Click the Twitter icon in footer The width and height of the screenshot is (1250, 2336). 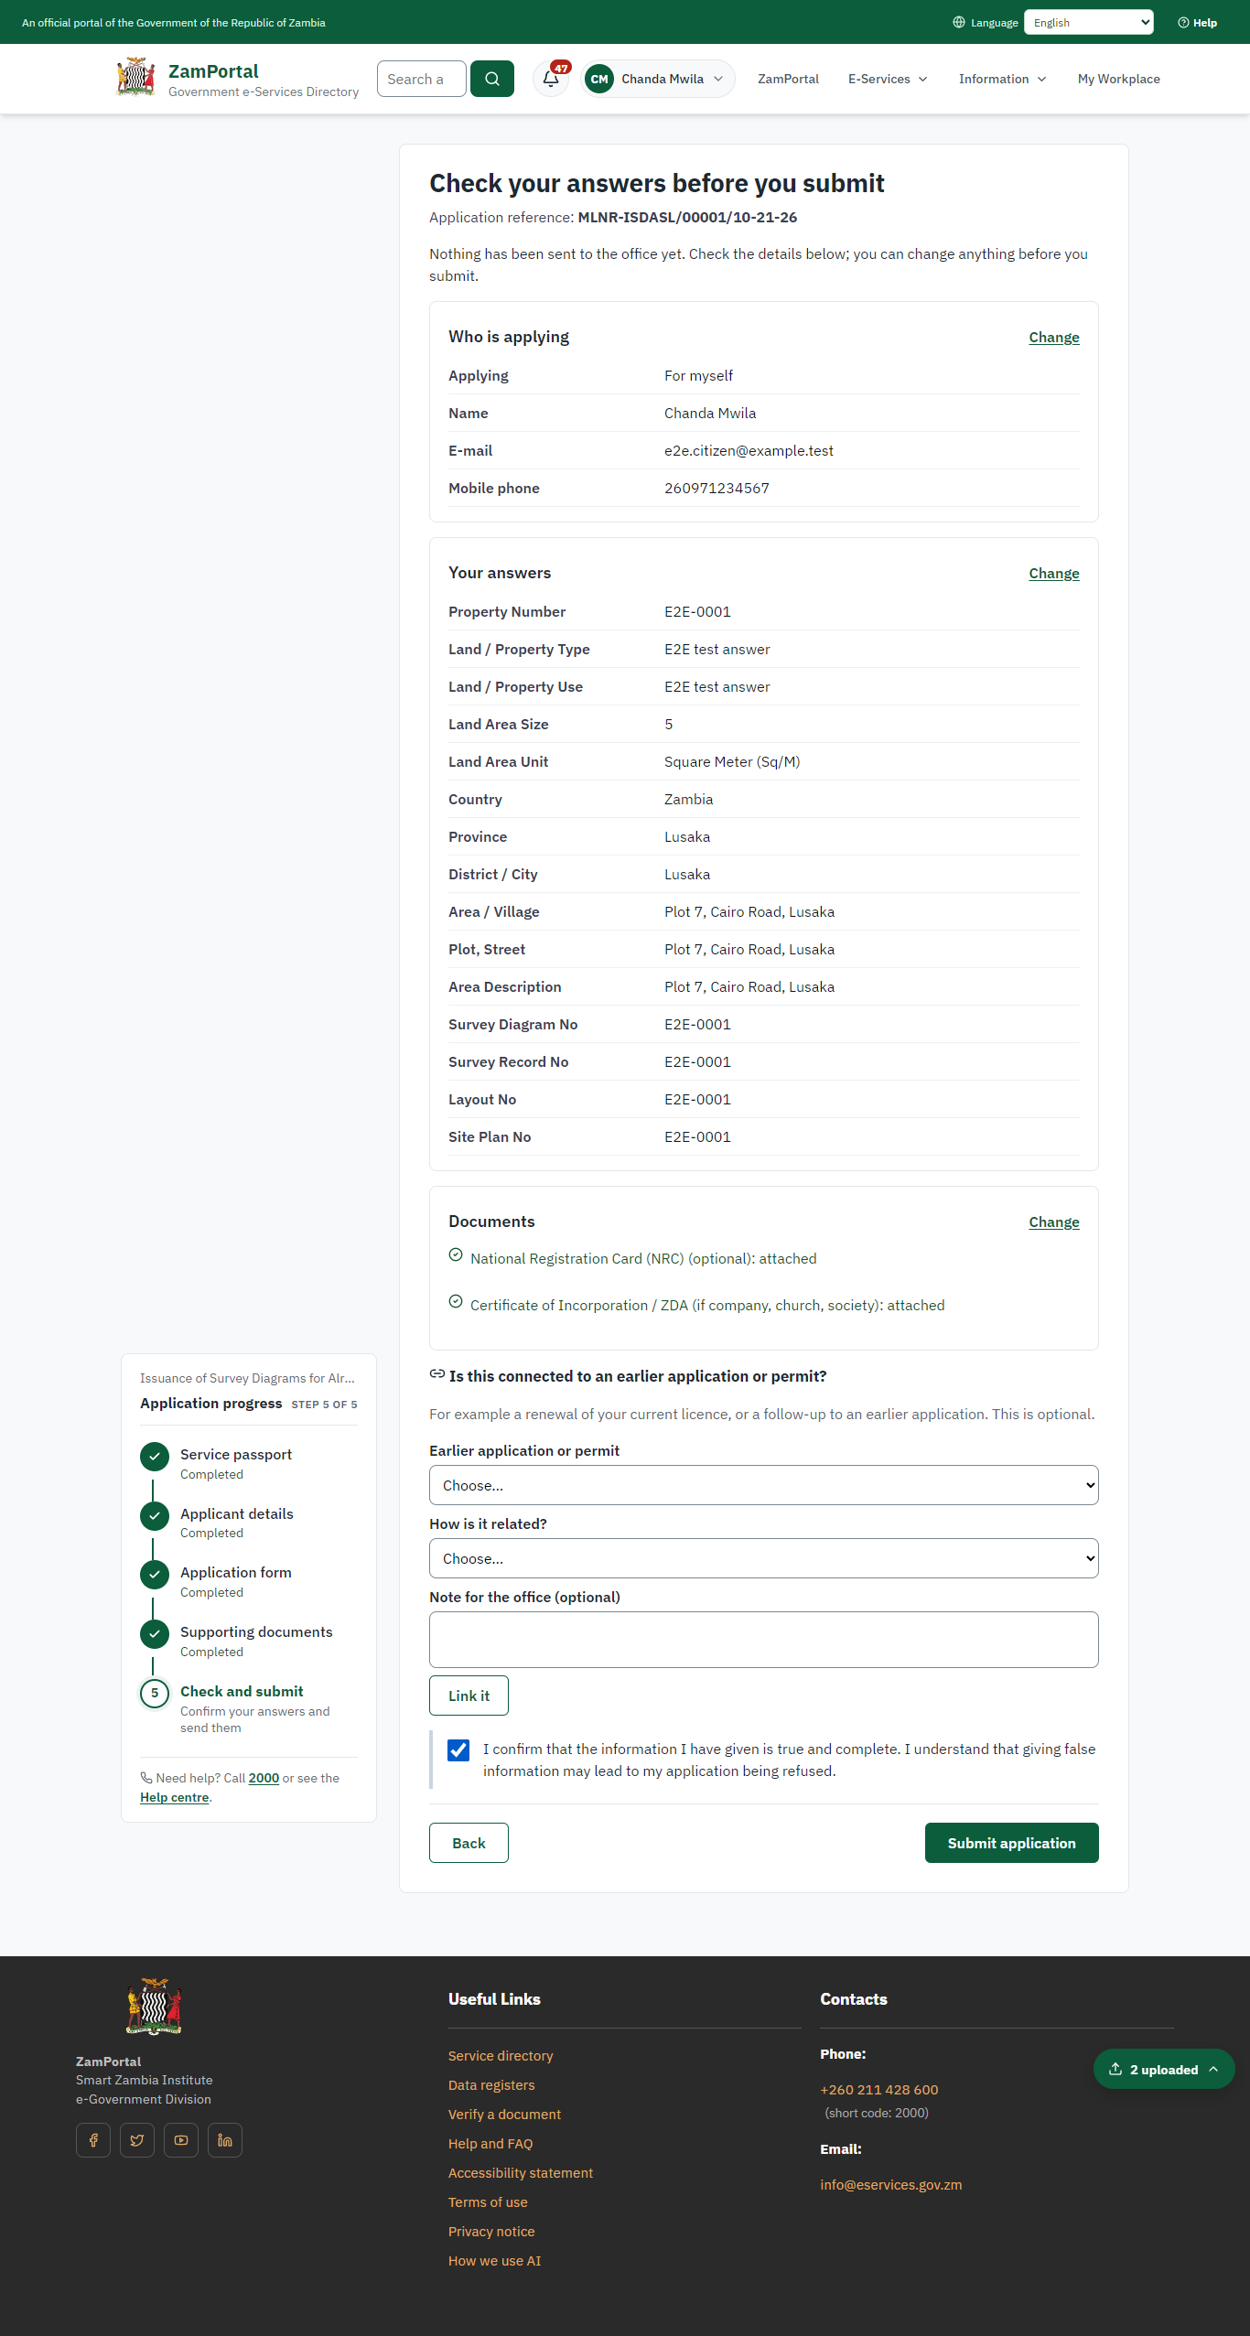point(137,2140)
